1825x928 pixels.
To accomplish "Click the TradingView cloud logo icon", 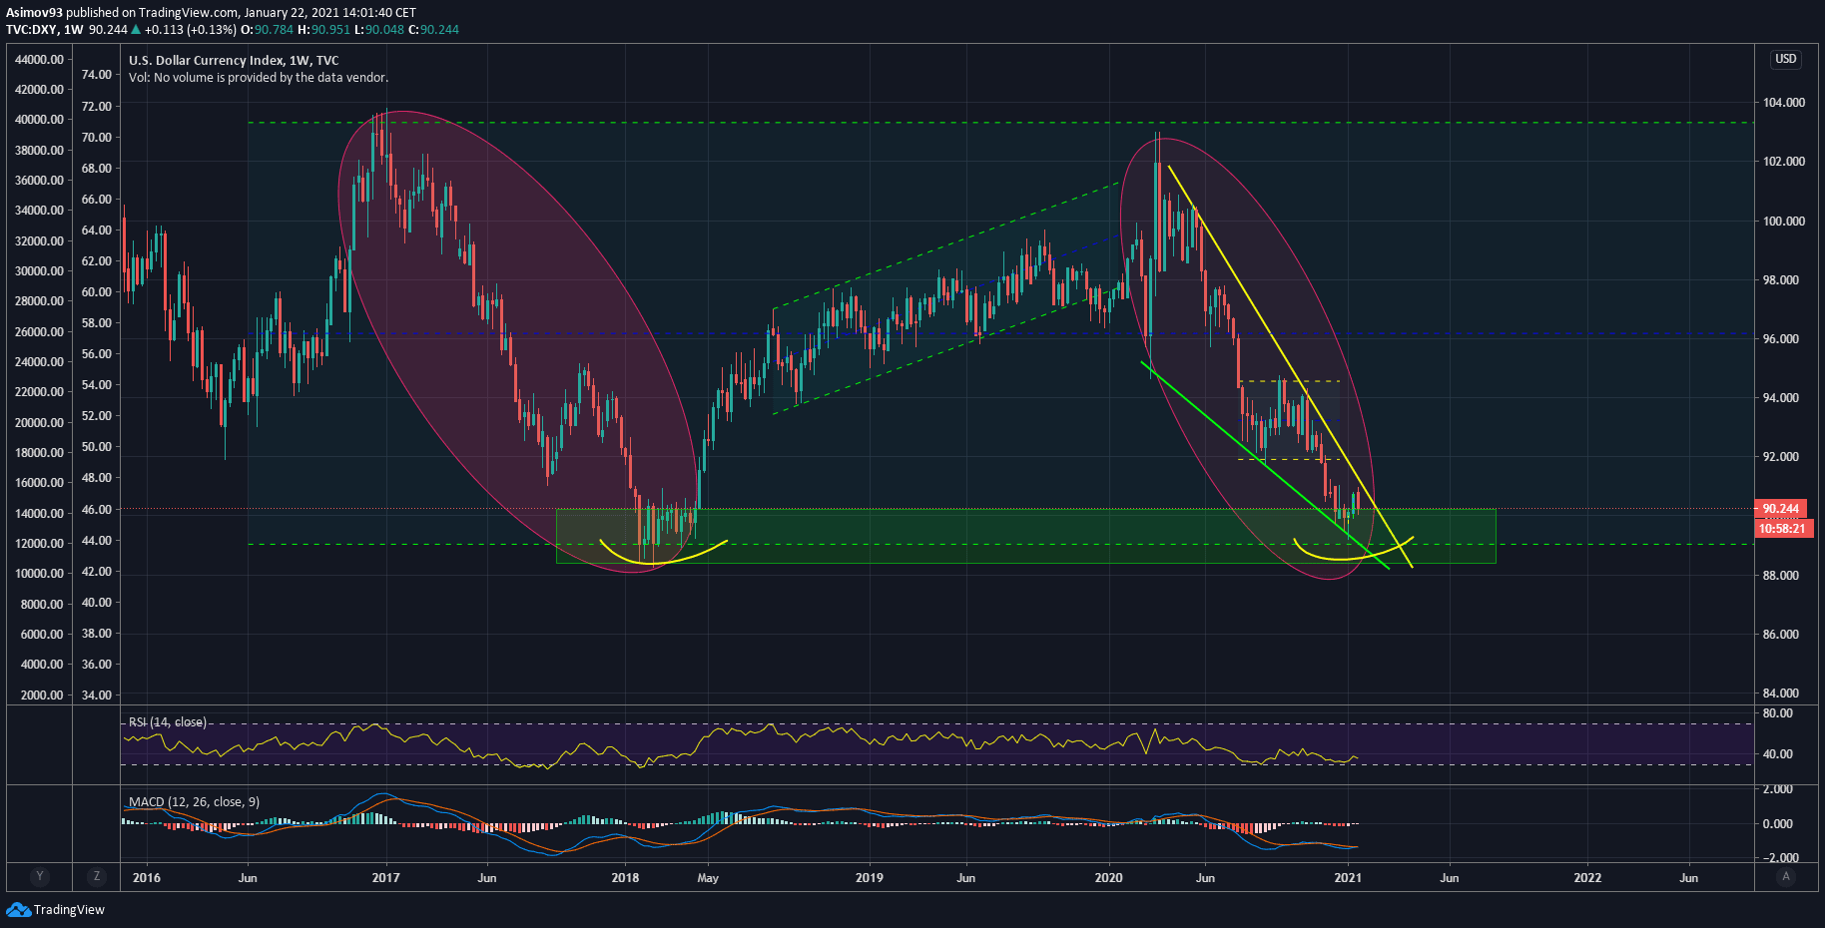I will click(x=19, y=909).
